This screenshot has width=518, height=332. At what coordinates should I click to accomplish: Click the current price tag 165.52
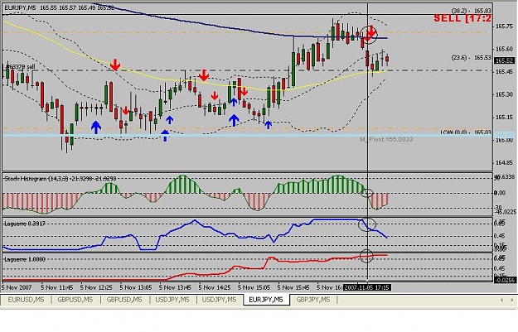click(x=504, y=60)
